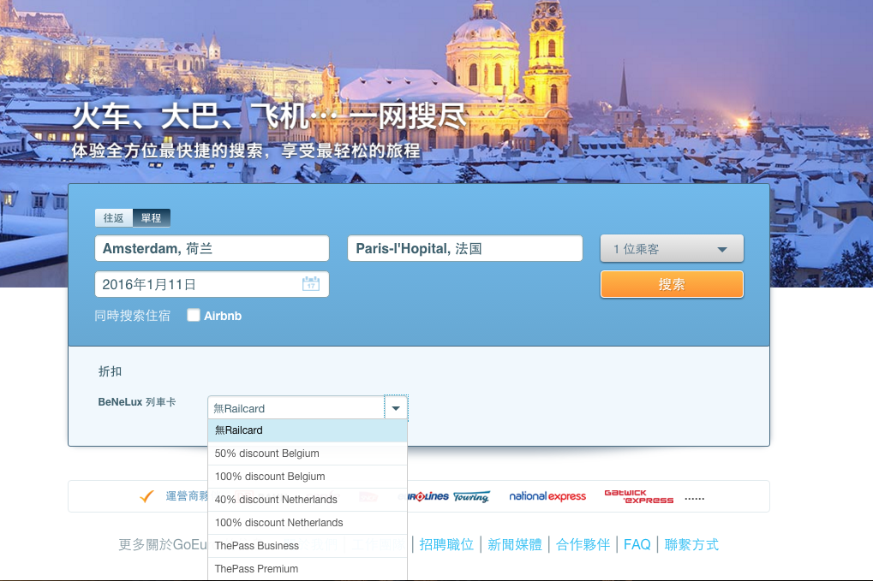Choose 100% discount Belgium option

pos(308,477)
